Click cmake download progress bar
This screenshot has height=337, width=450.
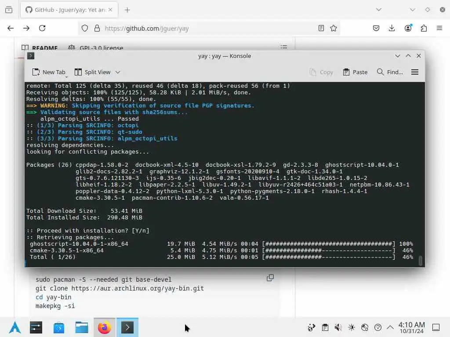point(329,251)
